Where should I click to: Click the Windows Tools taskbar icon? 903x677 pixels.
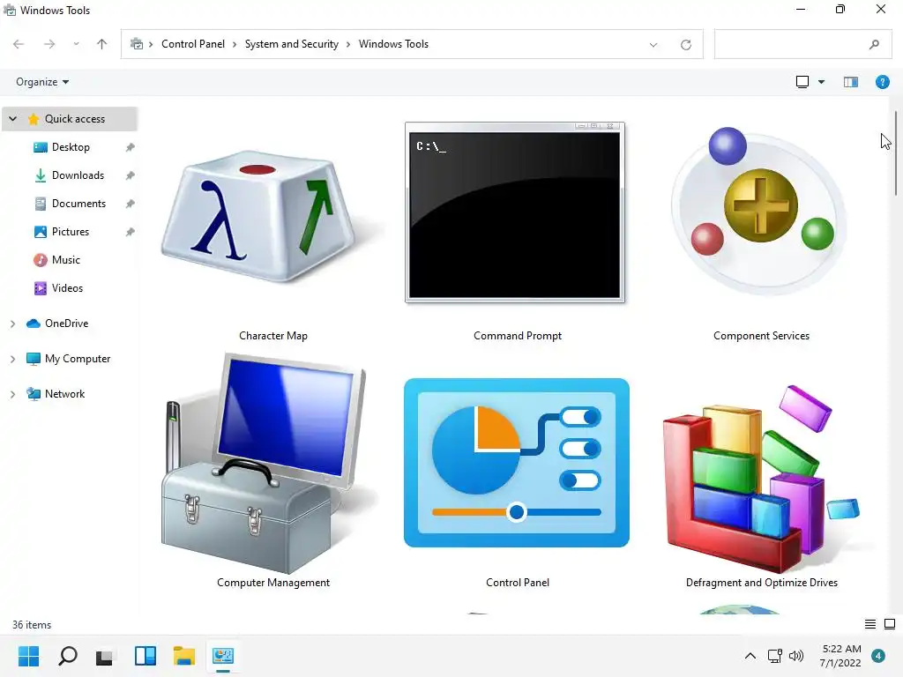[x=223, y=656]
